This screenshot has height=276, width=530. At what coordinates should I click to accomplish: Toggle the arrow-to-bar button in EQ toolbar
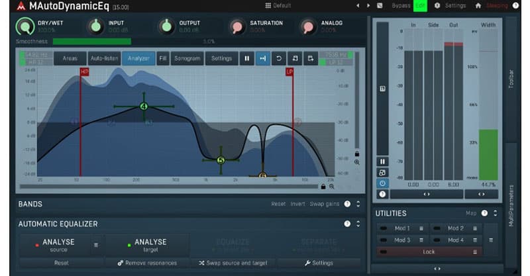pyautogui.click(x=262, y=58)
